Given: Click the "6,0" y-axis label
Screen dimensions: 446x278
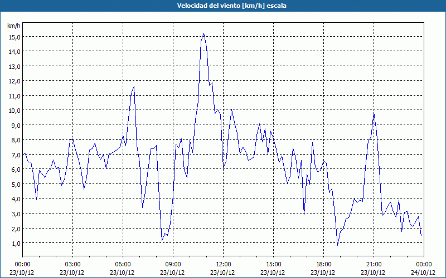Looking at the screenshot, I should point(16,170).
